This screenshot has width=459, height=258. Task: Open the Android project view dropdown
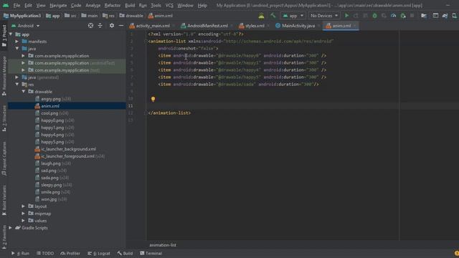26,26
